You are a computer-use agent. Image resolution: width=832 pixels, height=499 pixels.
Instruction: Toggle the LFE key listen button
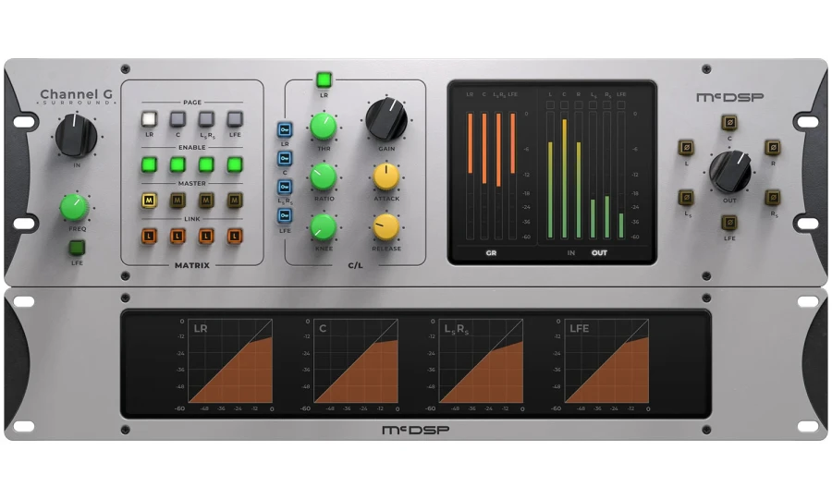pyautogui.click(x=285, y=215)
